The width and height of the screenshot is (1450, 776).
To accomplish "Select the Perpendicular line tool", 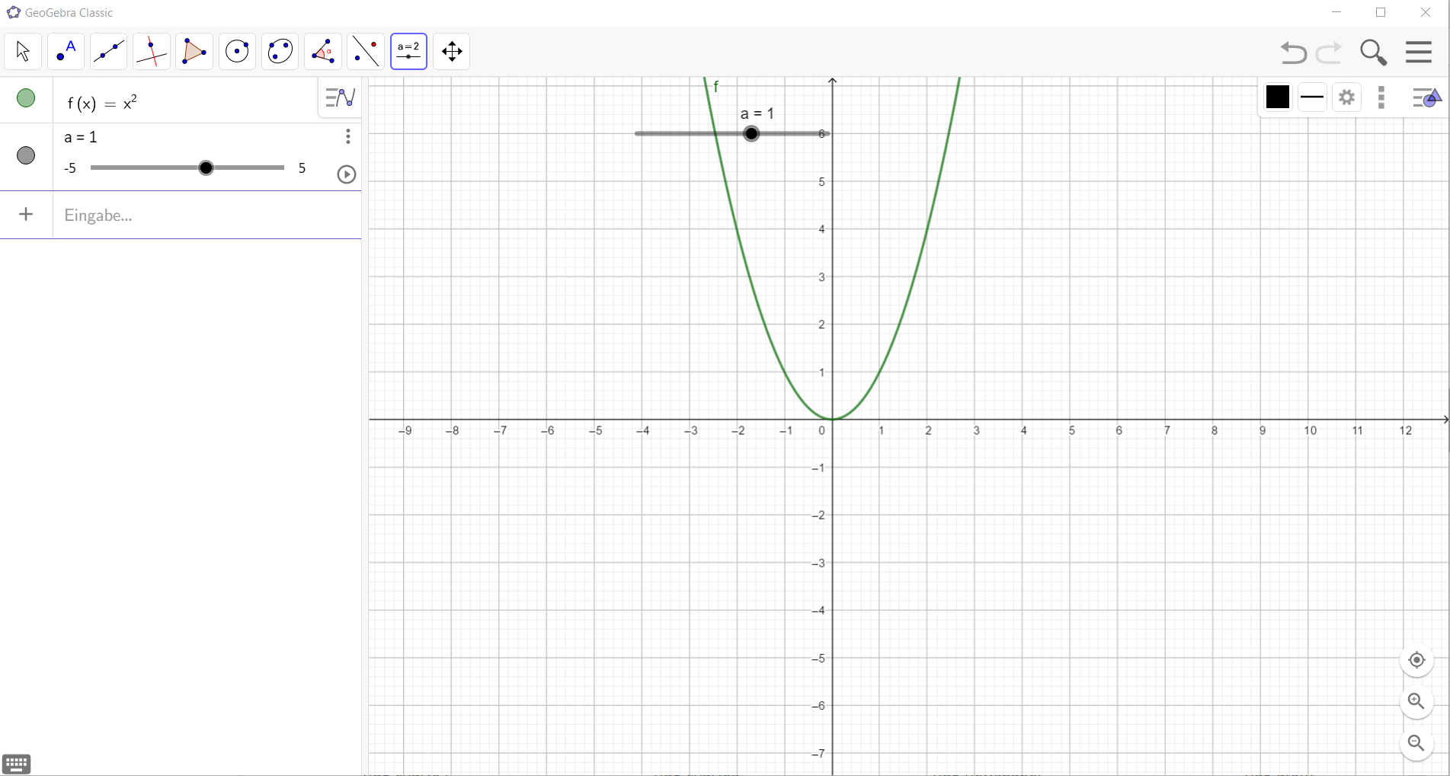I will tap(152, 52).
